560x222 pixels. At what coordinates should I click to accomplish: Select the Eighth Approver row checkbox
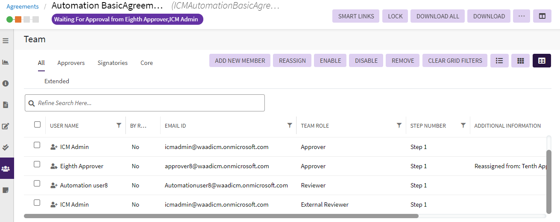point(37,164)
